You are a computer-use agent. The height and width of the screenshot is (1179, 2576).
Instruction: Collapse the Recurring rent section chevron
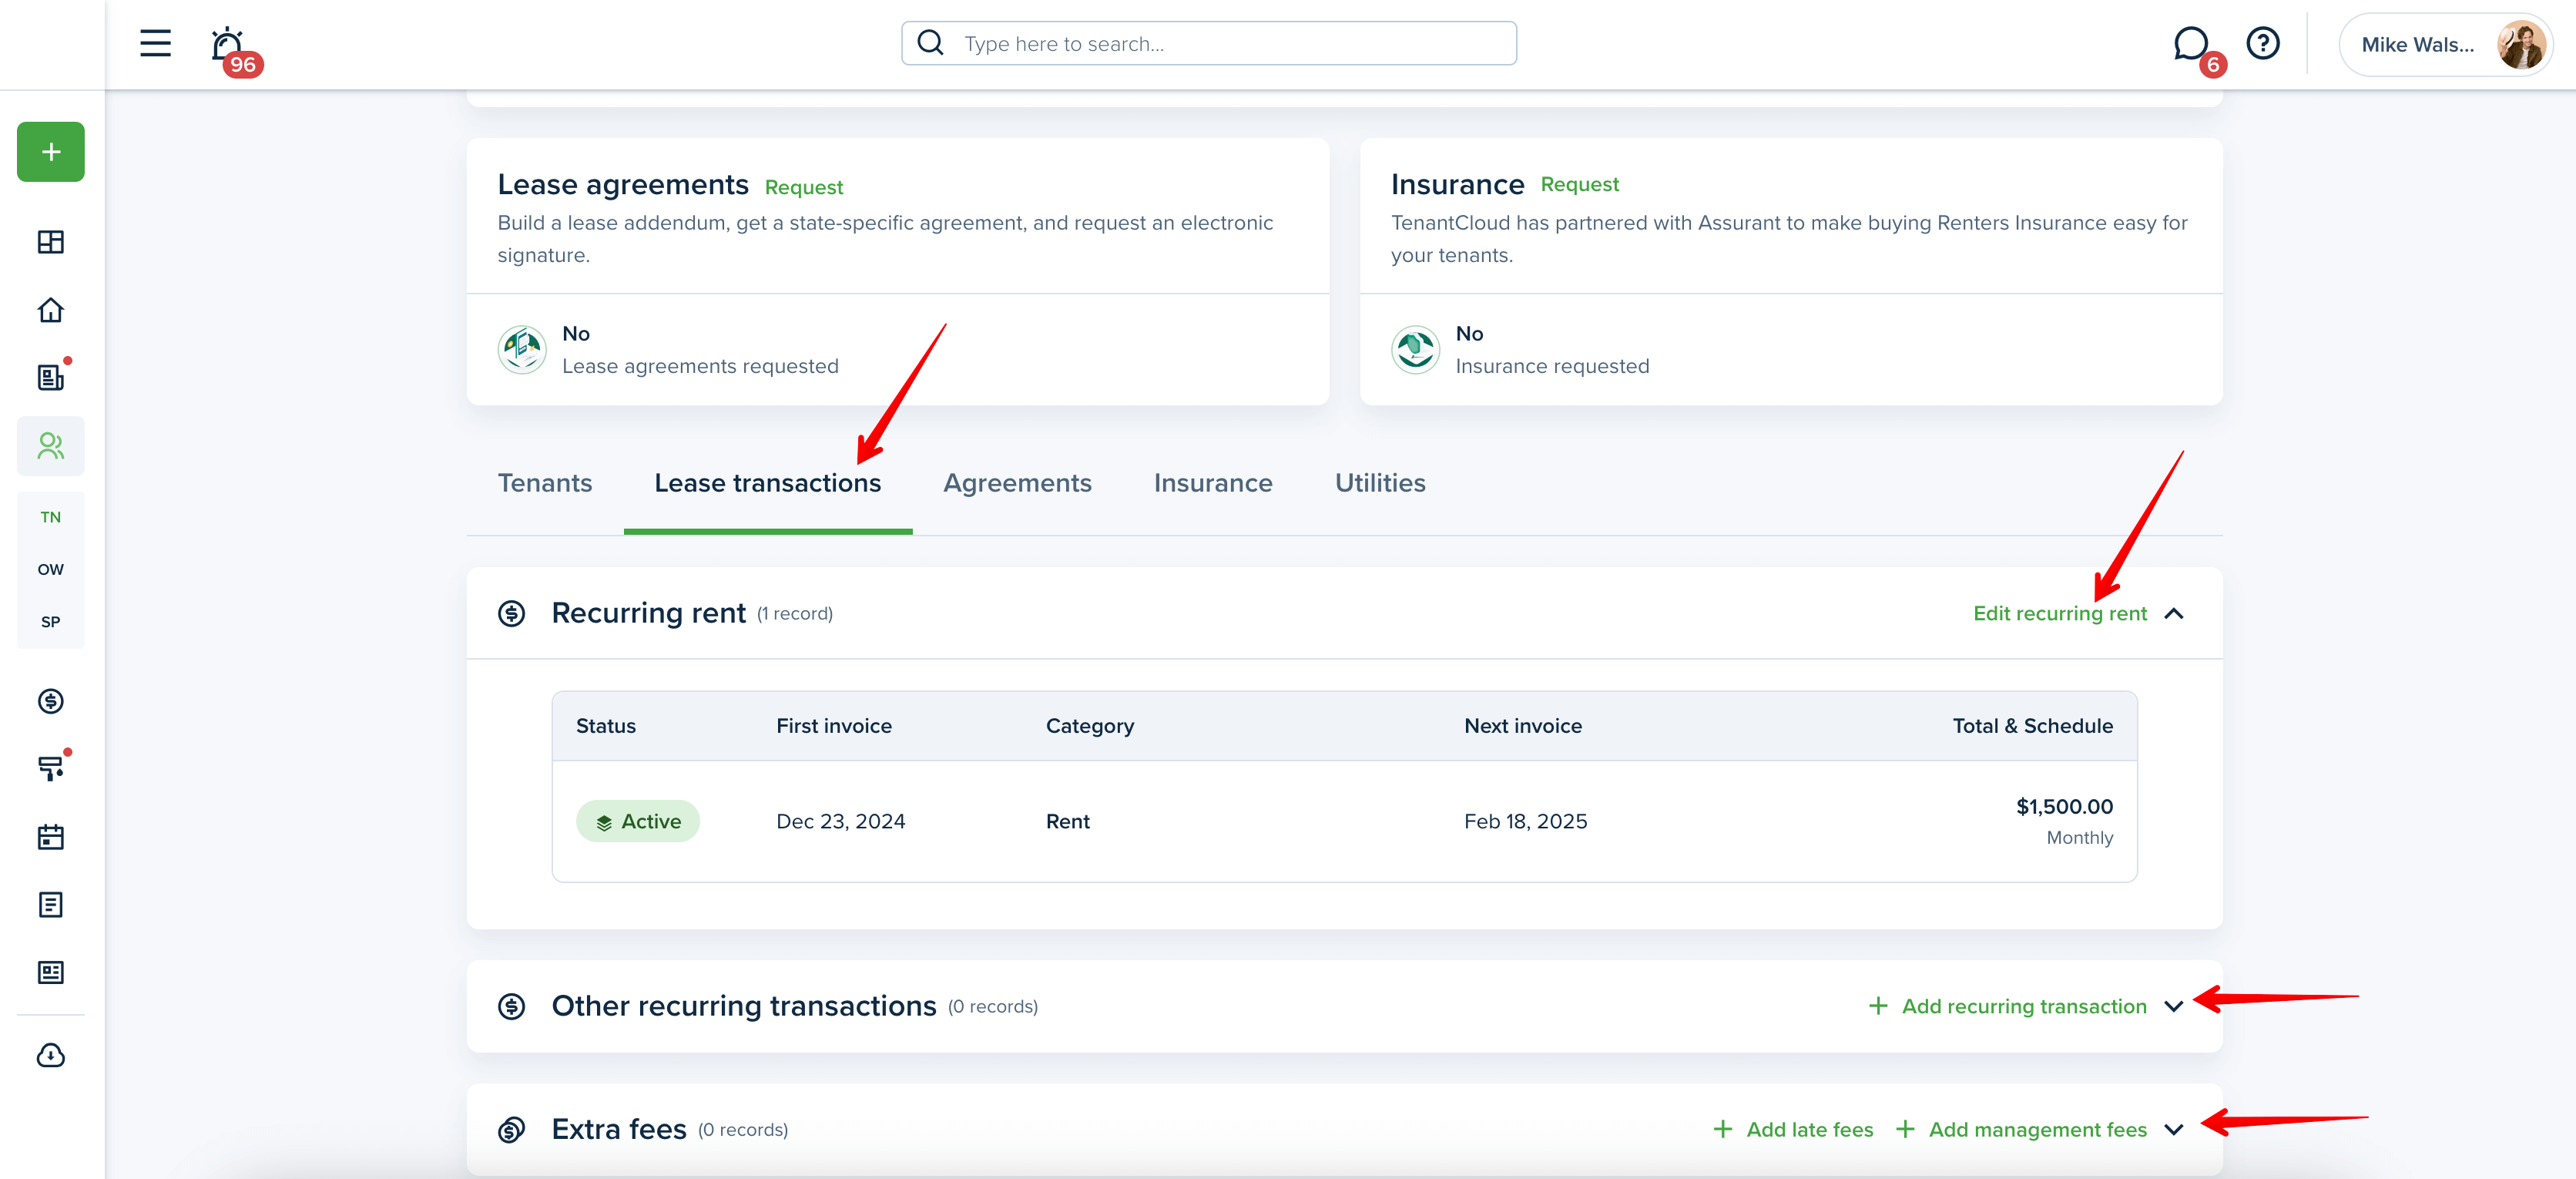tap(2174, 614)
